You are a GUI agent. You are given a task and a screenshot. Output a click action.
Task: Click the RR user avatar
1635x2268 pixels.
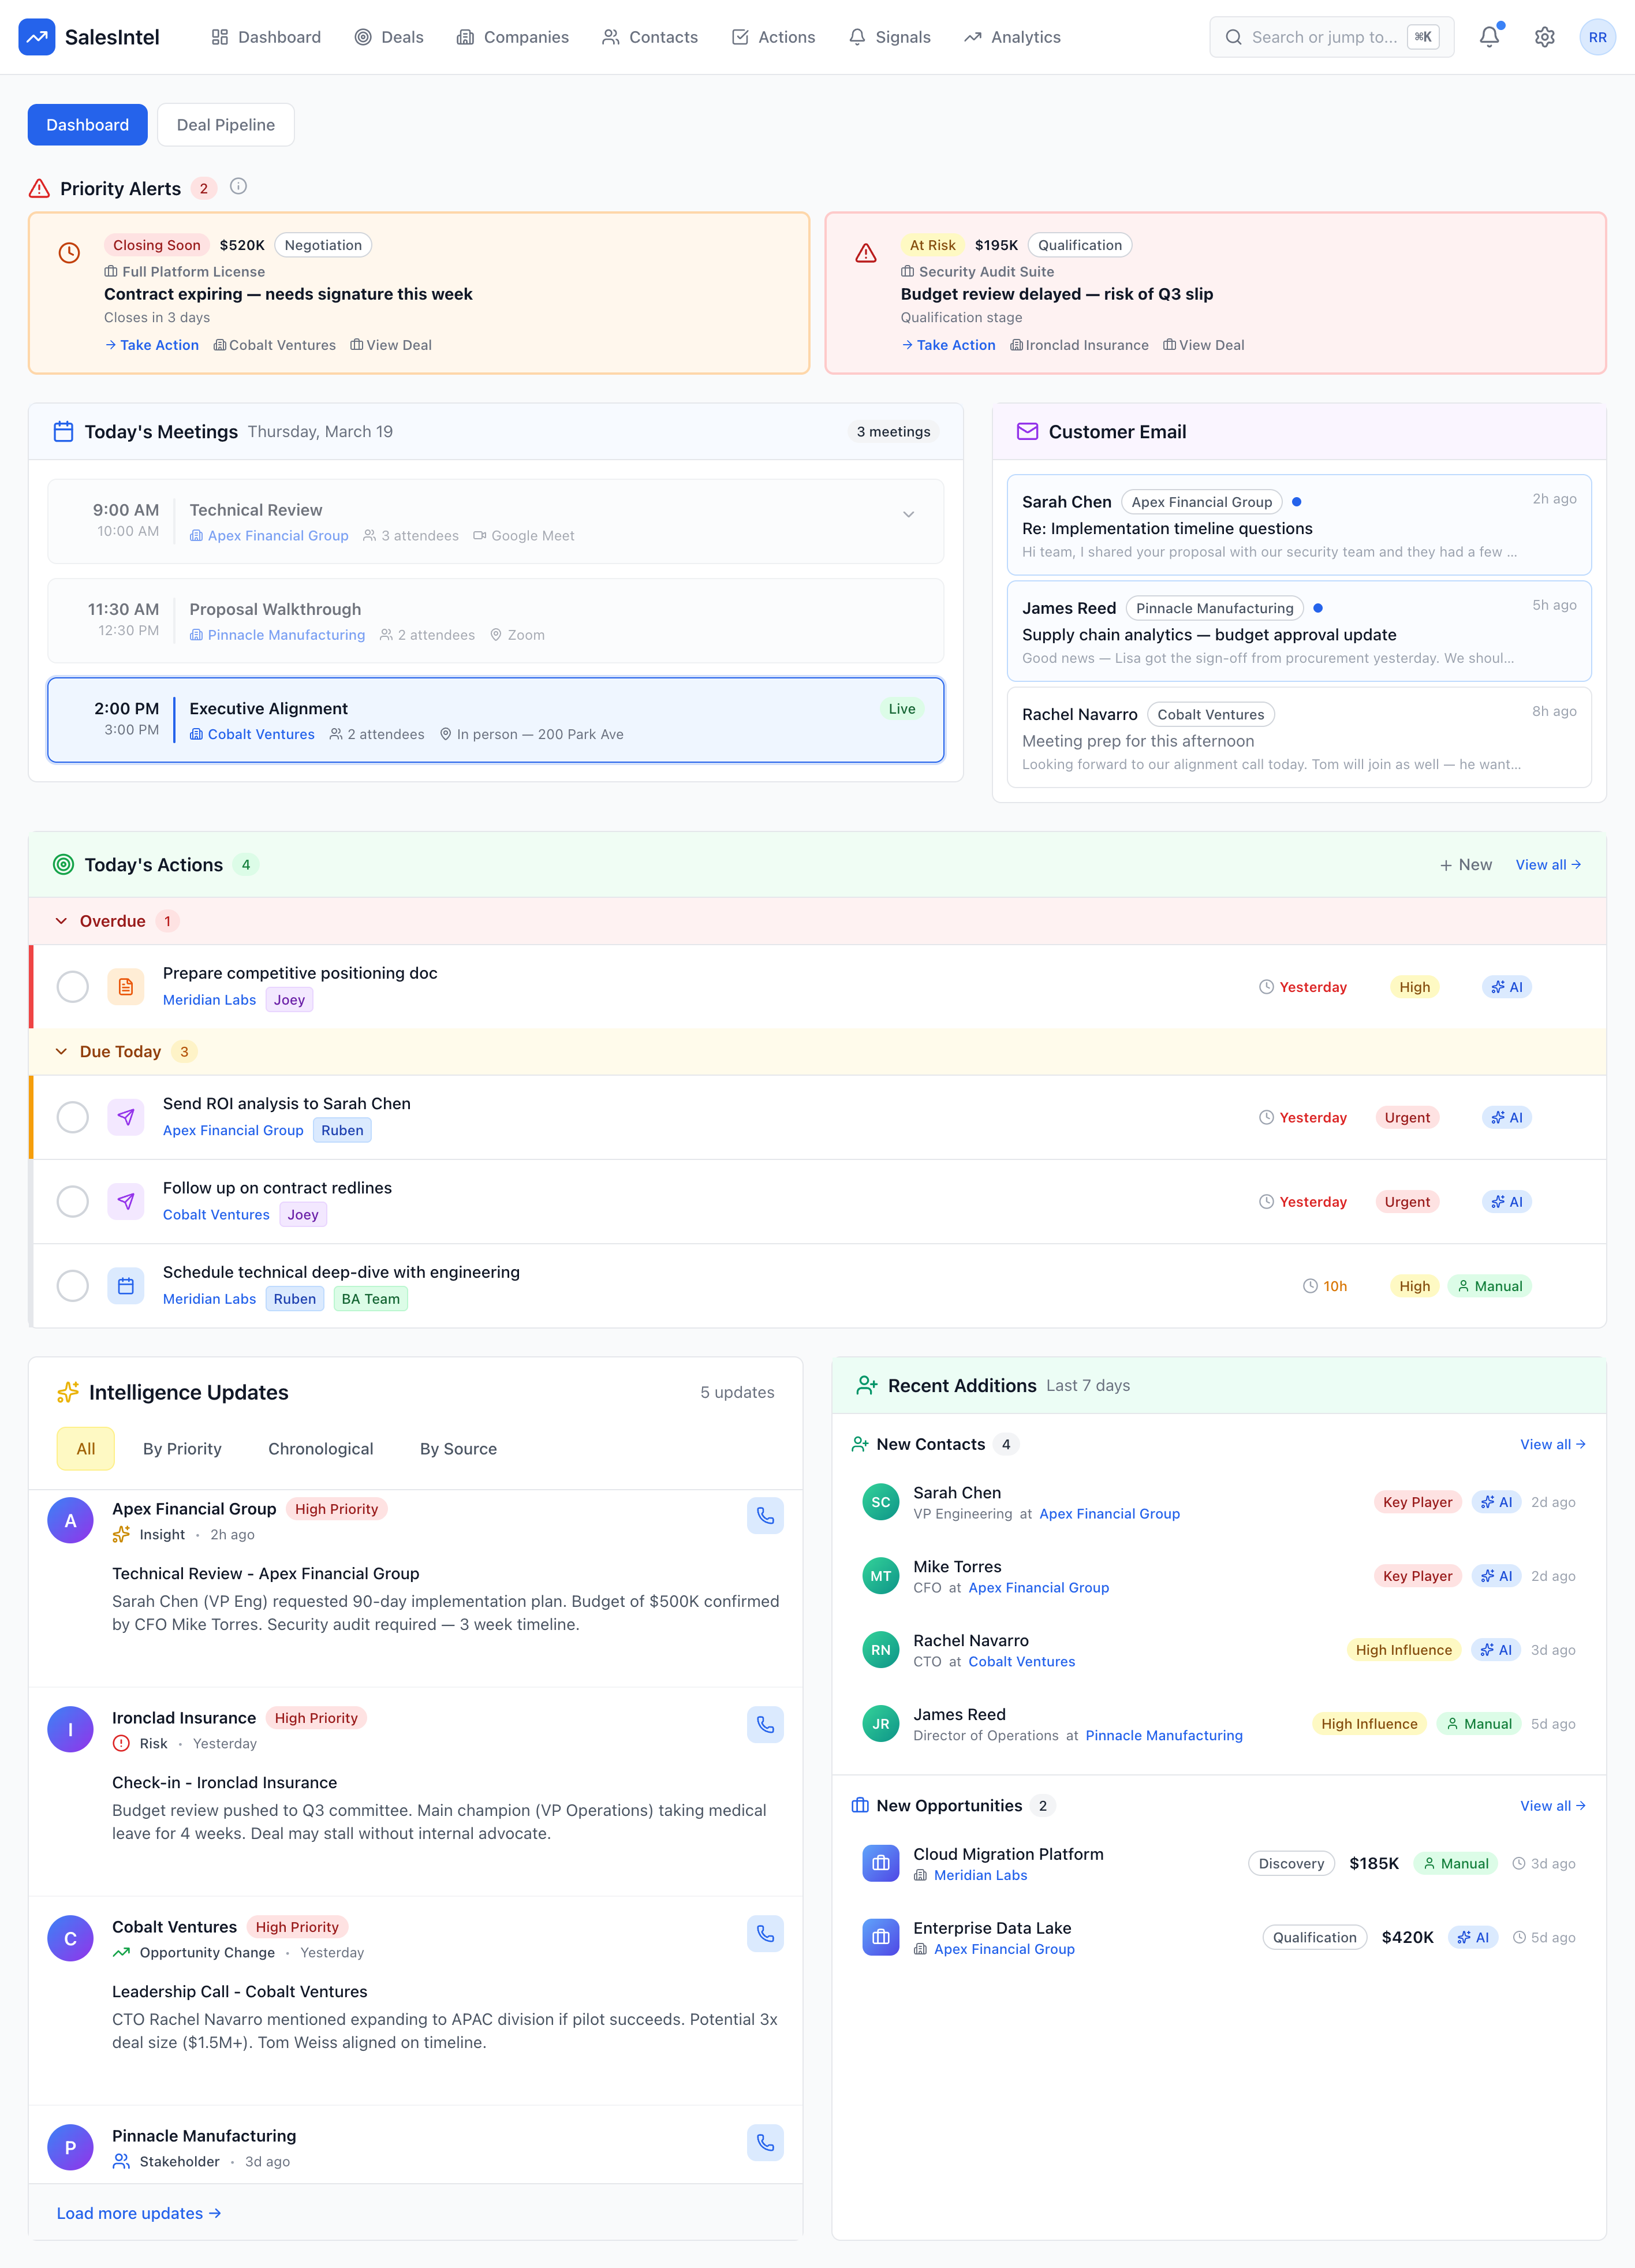pyautogui.click(x=1598, y=37)
